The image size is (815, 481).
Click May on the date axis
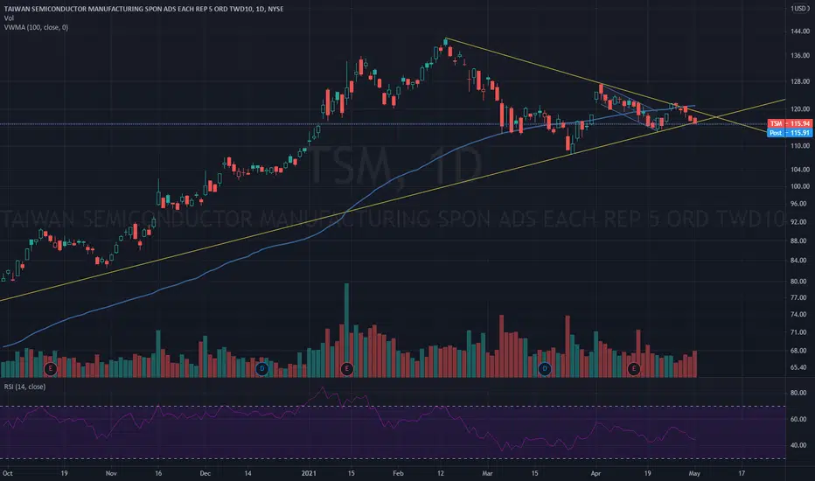[x=694, y=474]
